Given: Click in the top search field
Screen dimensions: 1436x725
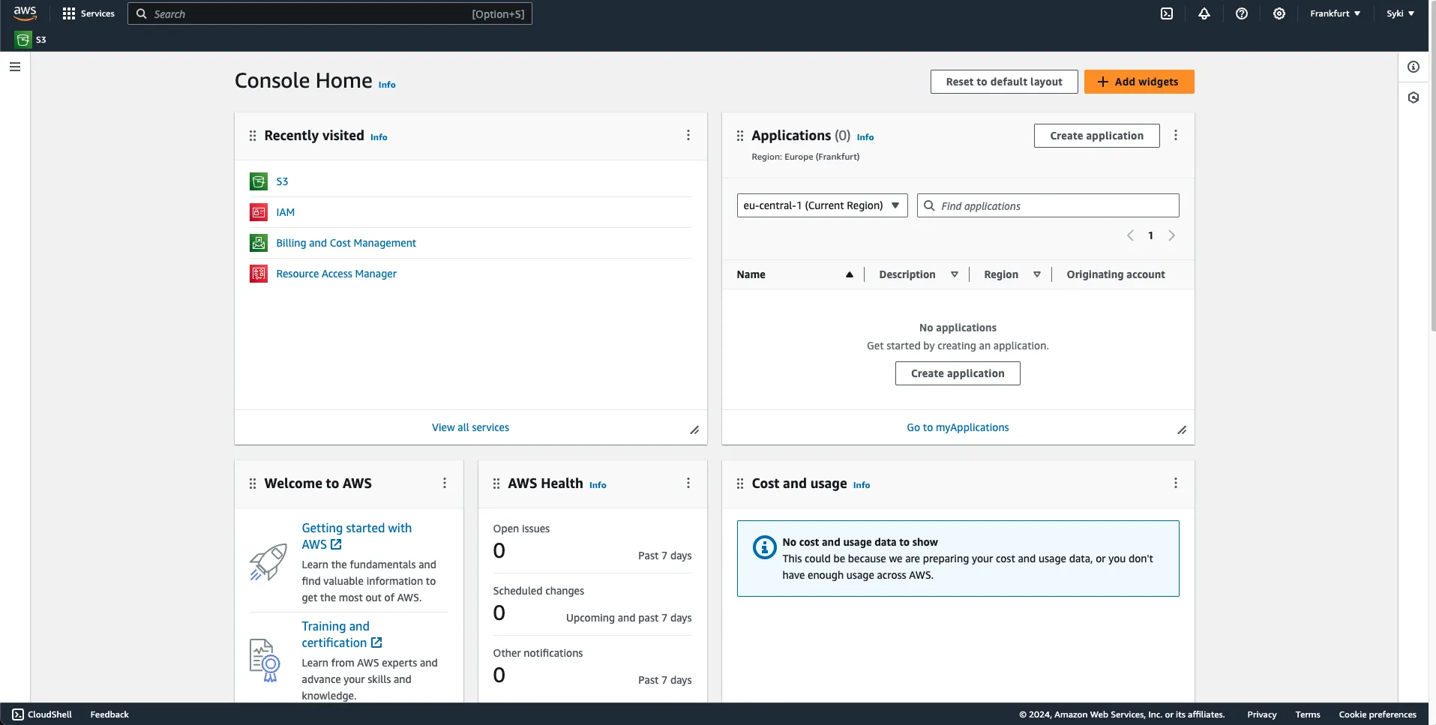Looking at the screenshot, I should [330, 13].
